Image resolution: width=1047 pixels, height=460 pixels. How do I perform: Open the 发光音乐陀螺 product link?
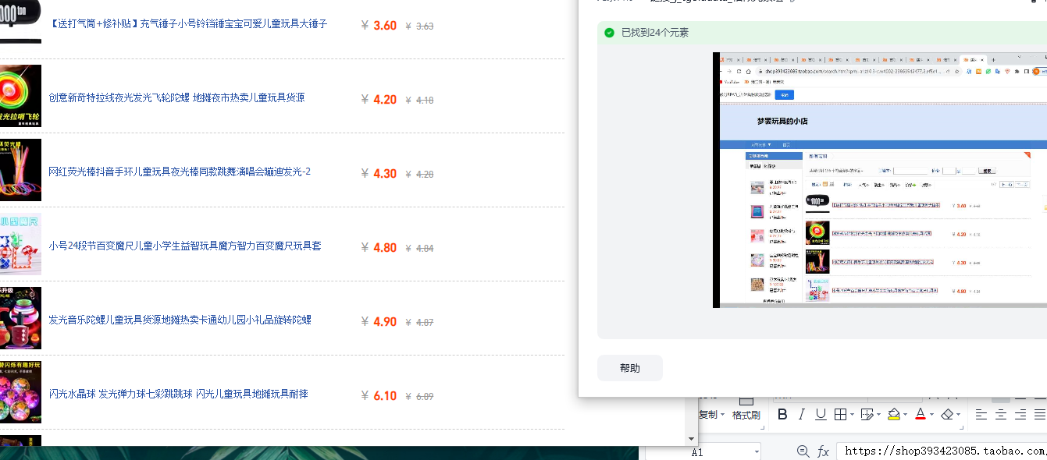coord(180,320)
